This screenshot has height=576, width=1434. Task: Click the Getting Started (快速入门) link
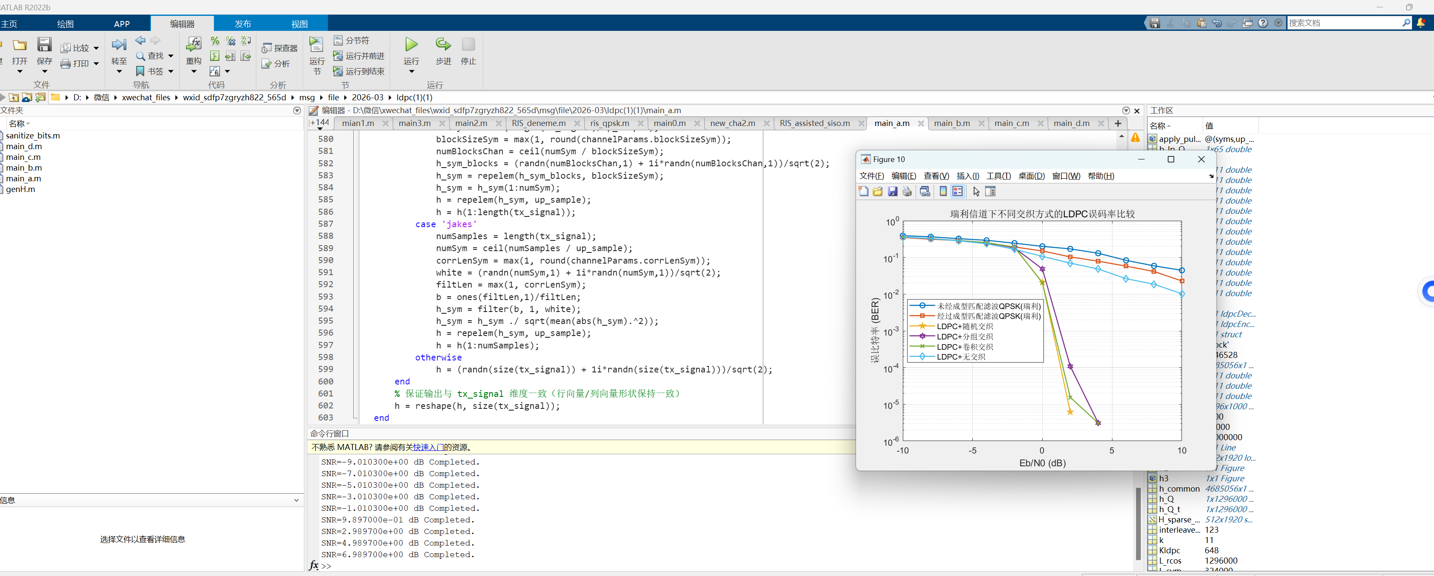(428, 447)
